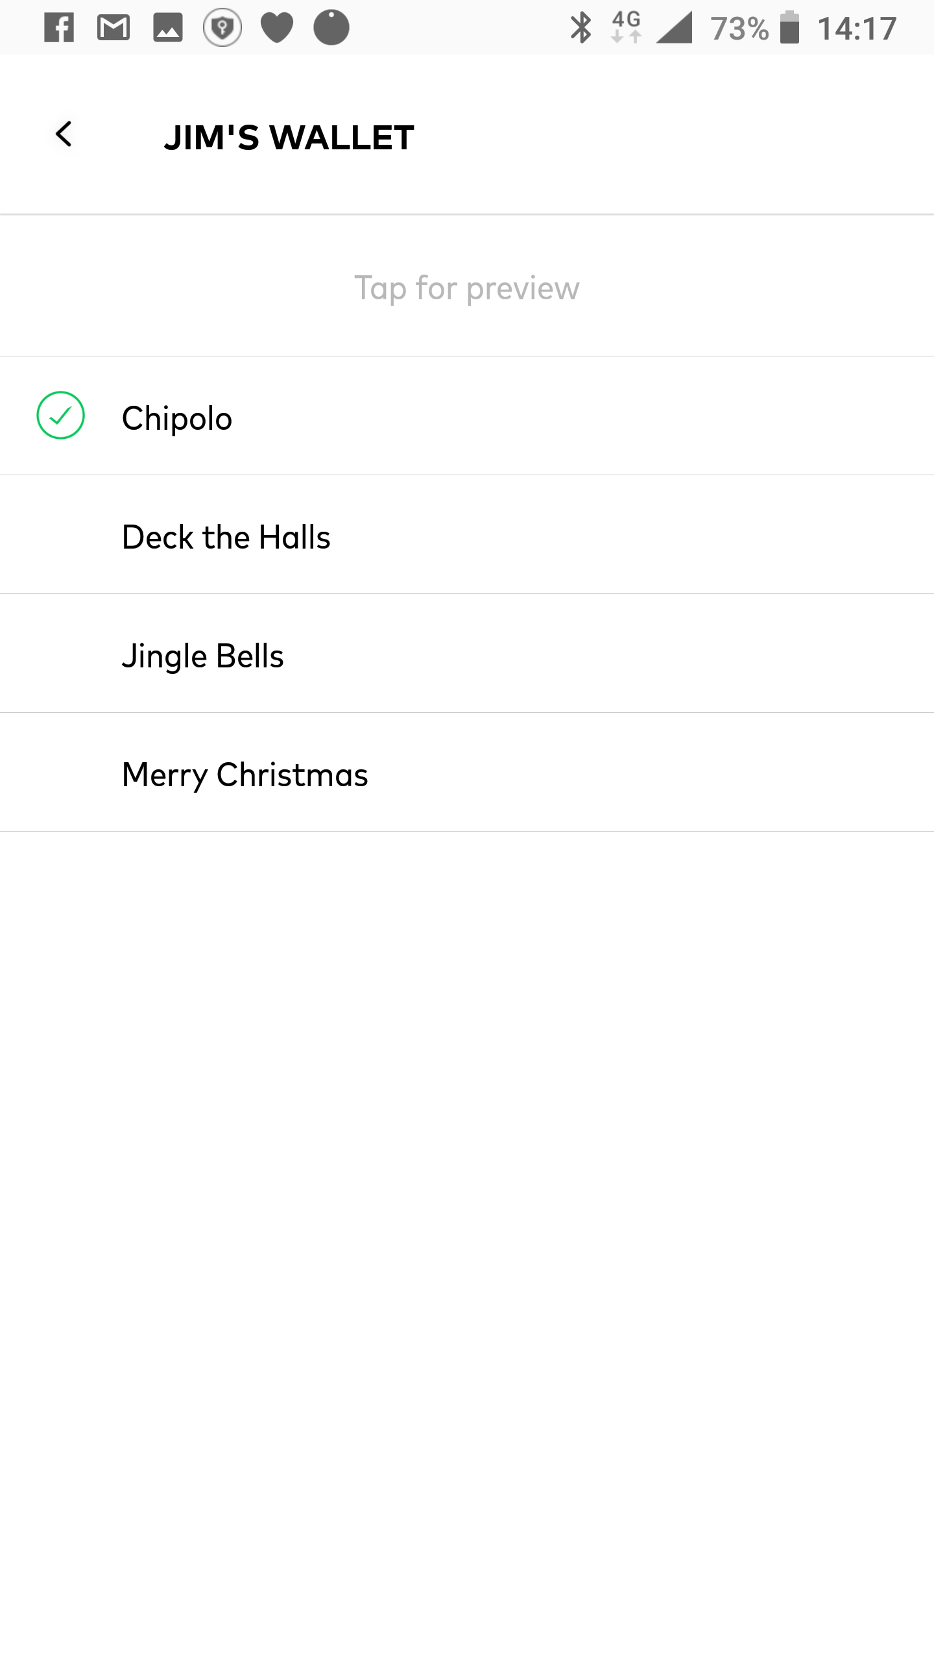This screenshot has height=1662, width=934.
Task: Tap the 'Tap for preview' hint text
Action: [467, 288]
